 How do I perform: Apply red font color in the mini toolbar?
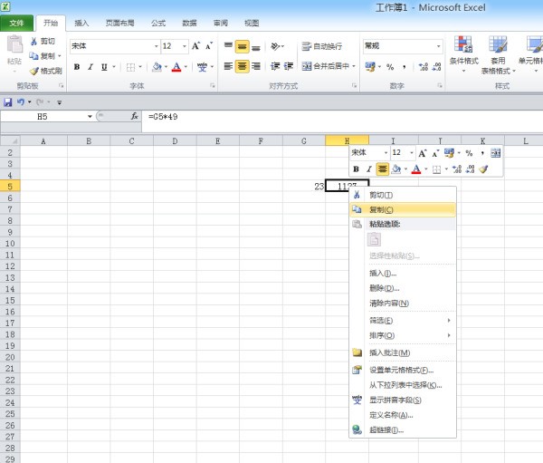click(x=416, y=169)
